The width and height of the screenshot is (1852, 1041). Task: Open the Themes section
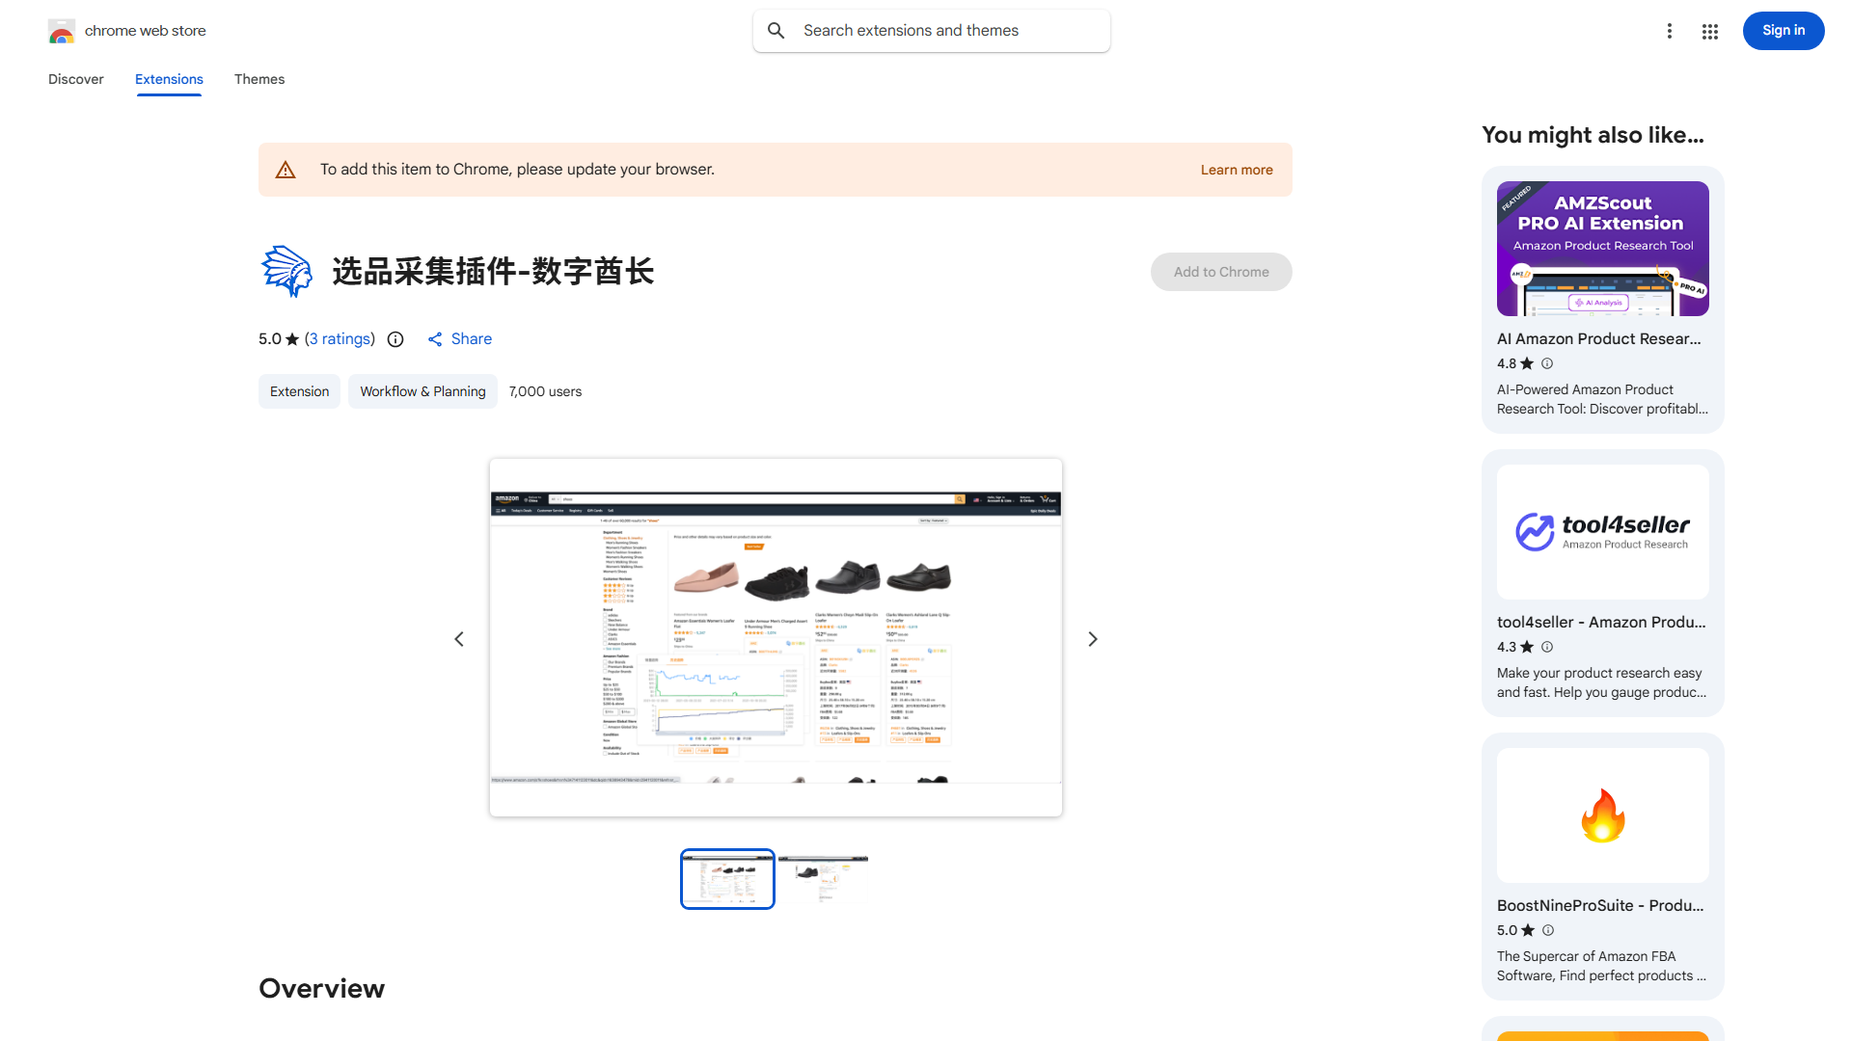point(259,79)
